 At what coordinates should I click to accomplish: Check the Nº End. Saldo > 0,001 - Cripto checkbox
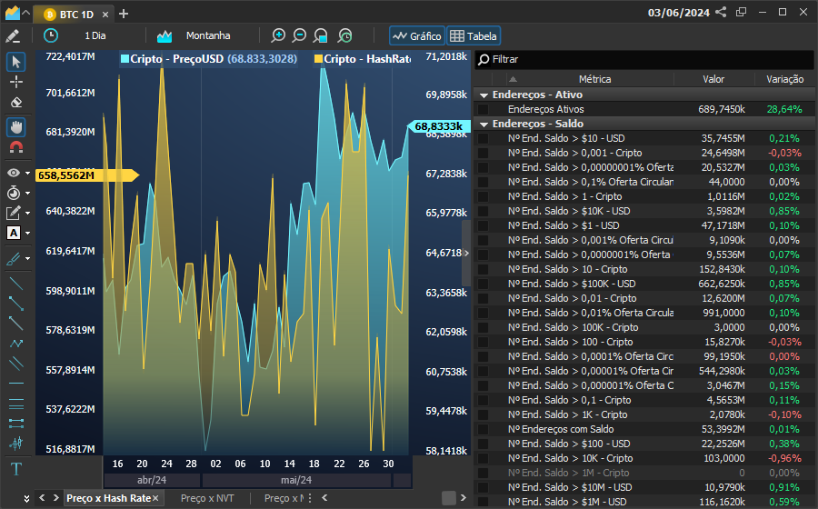(x=484, y=153)
